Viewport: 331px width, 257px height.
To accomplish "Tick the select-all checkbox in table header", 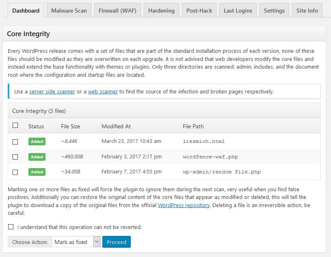I will 15,125.
